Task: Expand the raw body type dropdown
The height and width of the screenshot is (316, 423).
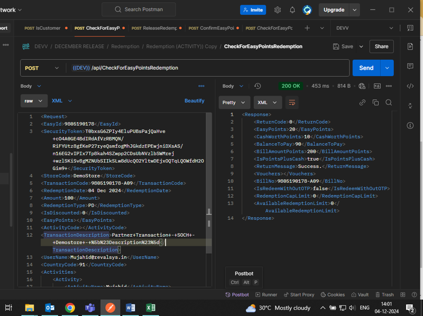Action: (x=34, y=100)
